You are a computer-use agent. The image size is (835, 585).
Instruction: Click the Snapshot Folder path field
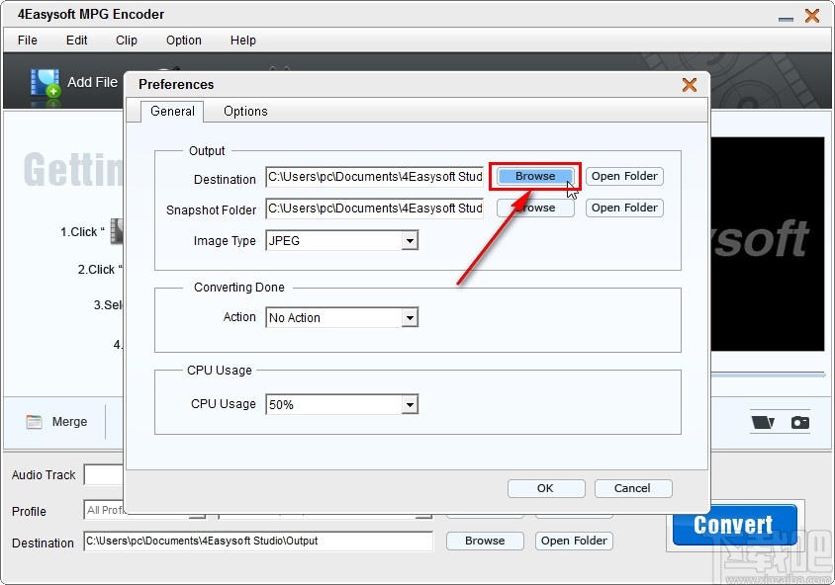[x=374, y=209]
